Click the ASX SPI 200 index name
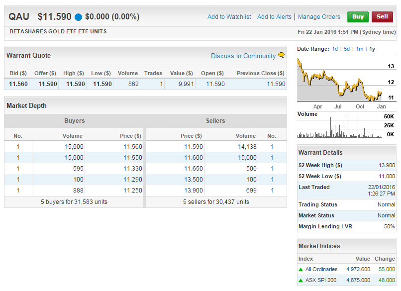The image size is (401, 291). [x=321, y=280]
